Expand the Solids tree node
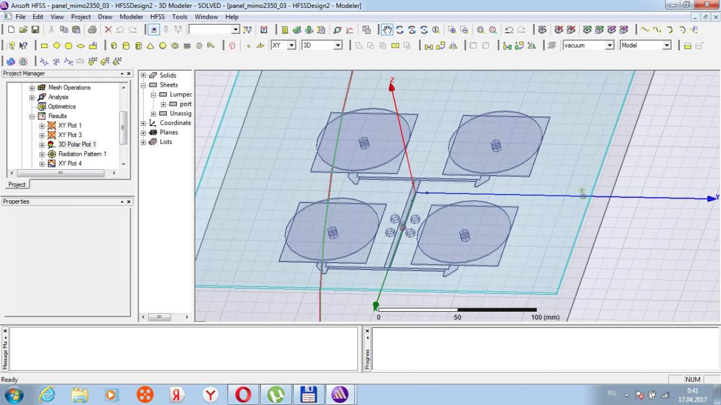 144,75
